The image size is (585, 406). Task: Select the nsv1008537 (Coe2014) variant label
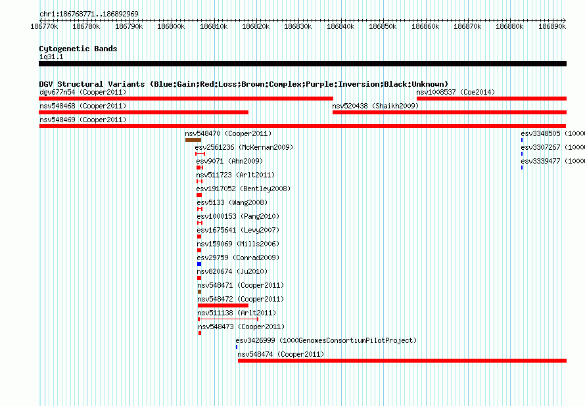(456, 92)
